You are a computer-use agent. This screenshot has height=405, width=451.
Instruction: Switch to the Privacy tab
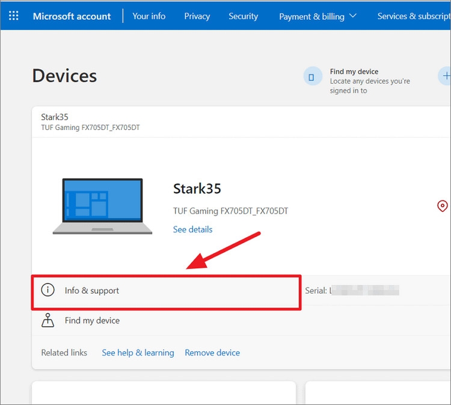click(197, 16)
